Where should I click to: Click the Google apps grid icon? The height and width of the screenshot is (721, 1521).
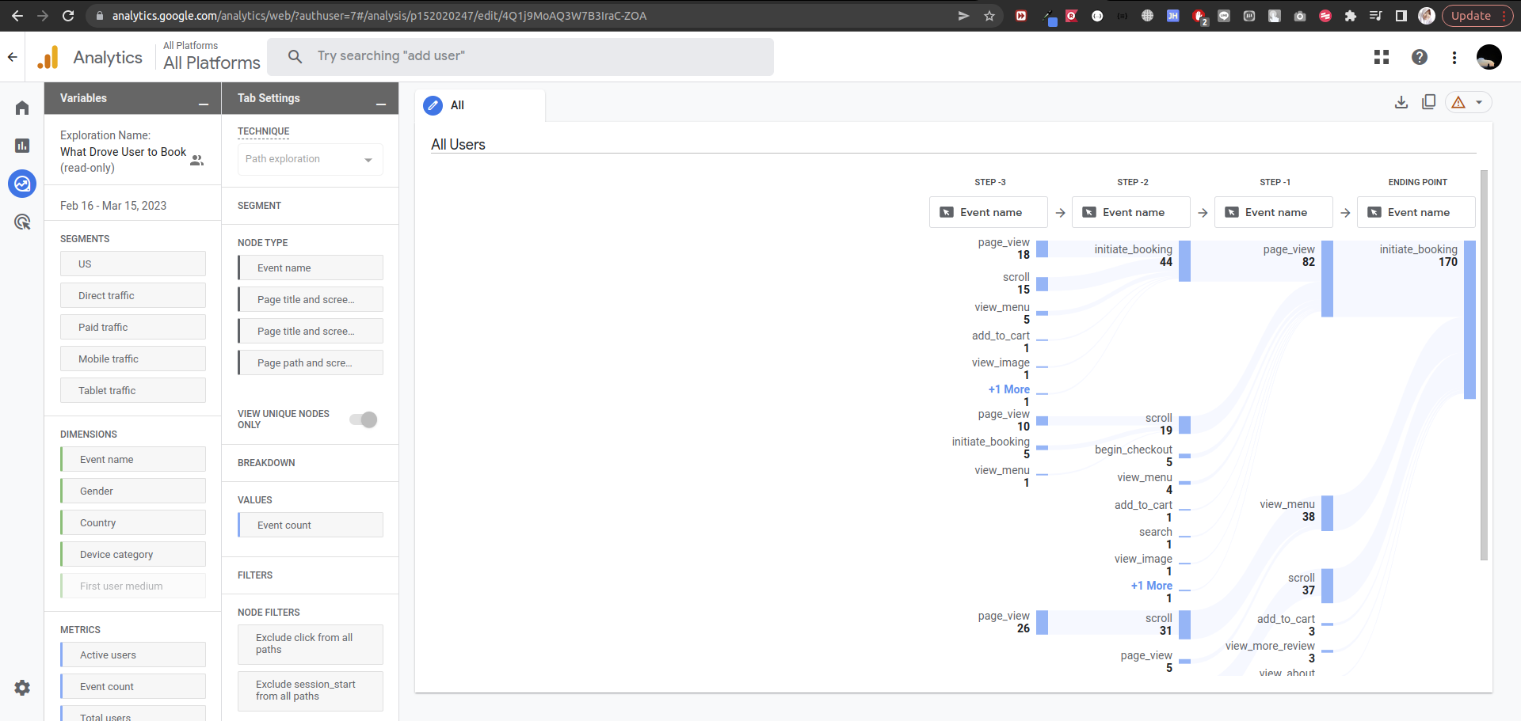pos(1382,57)
